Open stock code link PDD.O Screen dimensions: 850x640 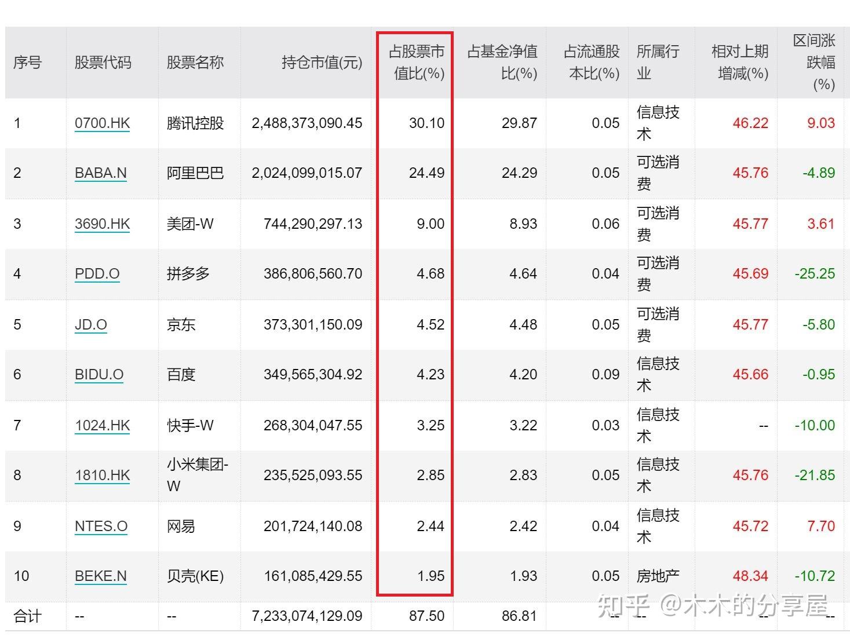coord(97,273)
